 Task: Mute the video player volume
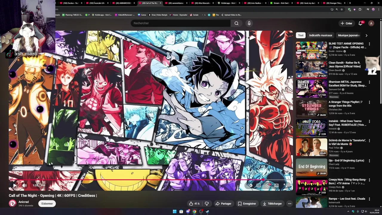click(x=24, y=185)
